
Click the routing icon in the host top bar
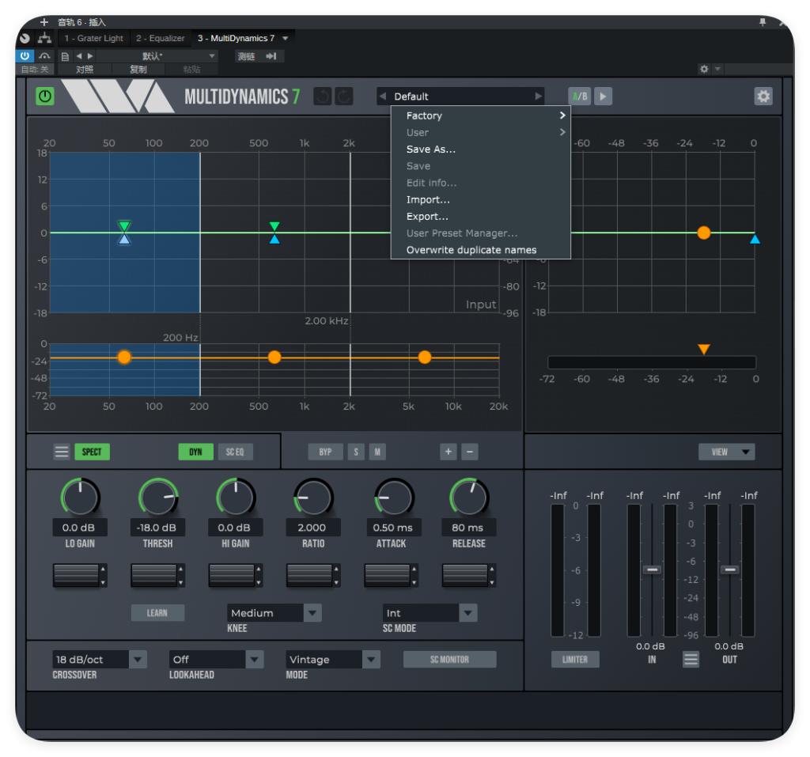coord(45,38)
